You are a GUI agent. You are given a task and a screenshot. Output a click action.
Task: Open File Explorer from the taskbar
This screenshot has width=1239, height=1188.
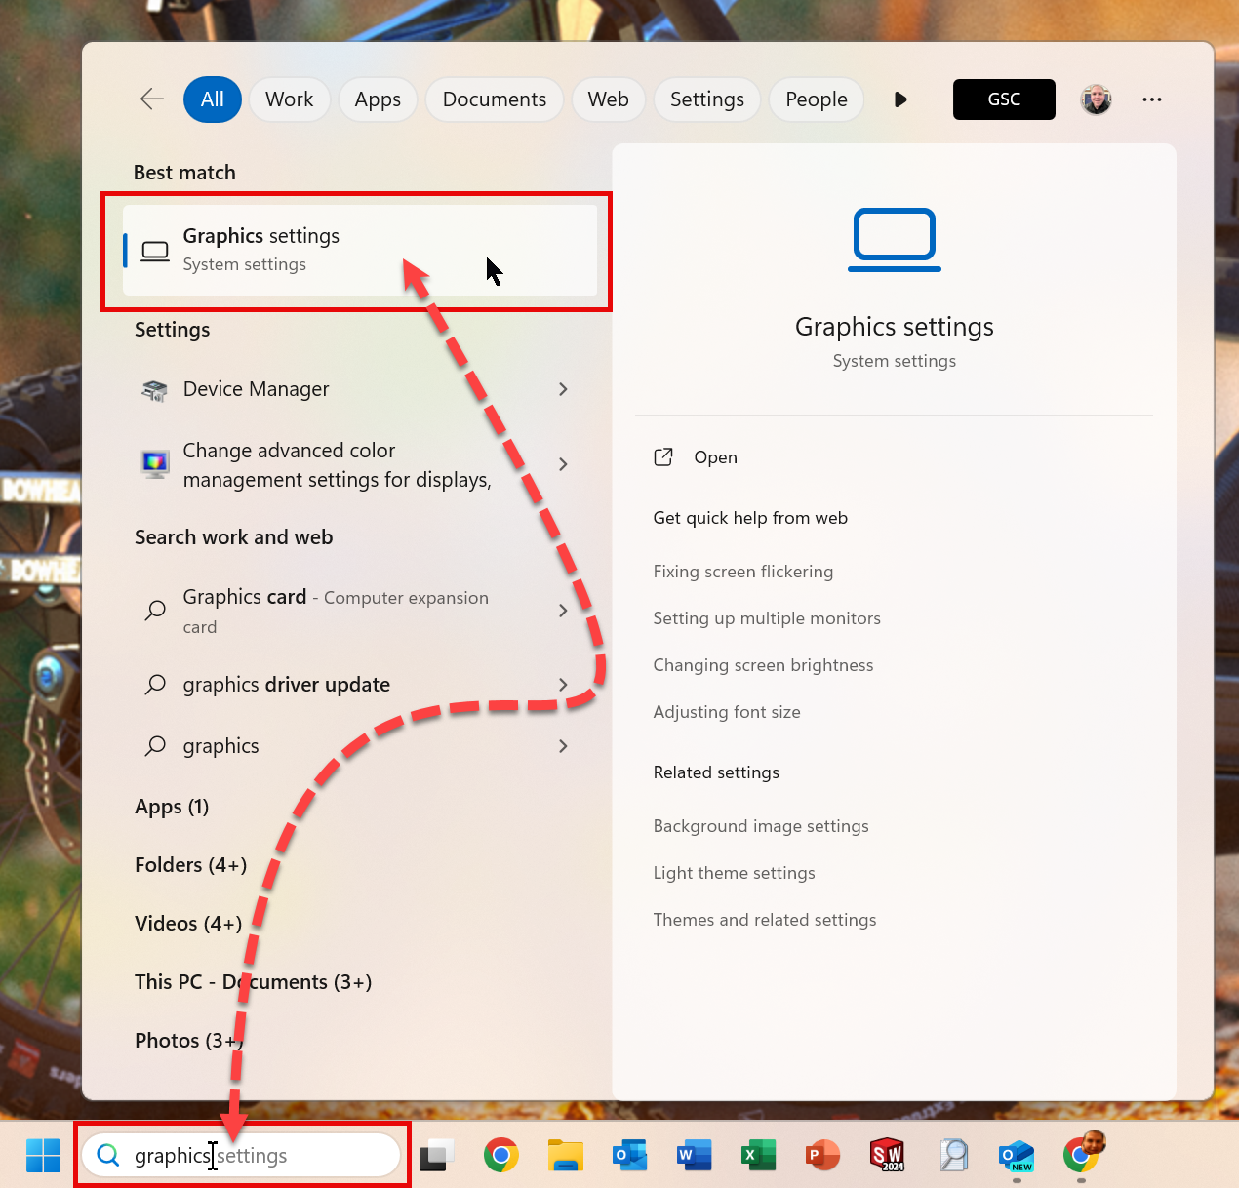coord(565,1155)
